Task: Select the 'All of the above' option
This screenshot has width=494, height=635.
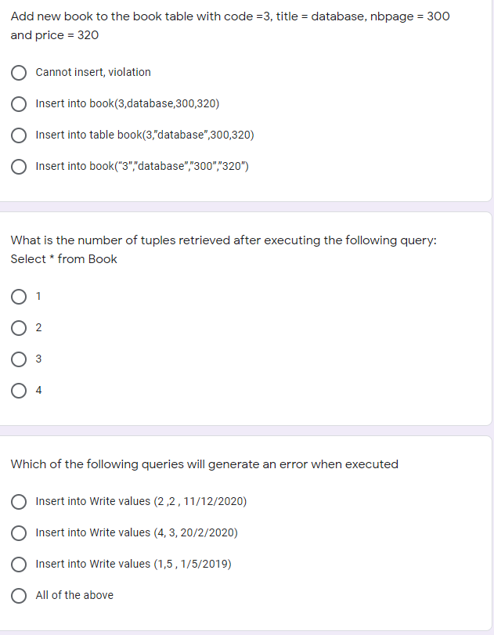Action: (19, 596)
